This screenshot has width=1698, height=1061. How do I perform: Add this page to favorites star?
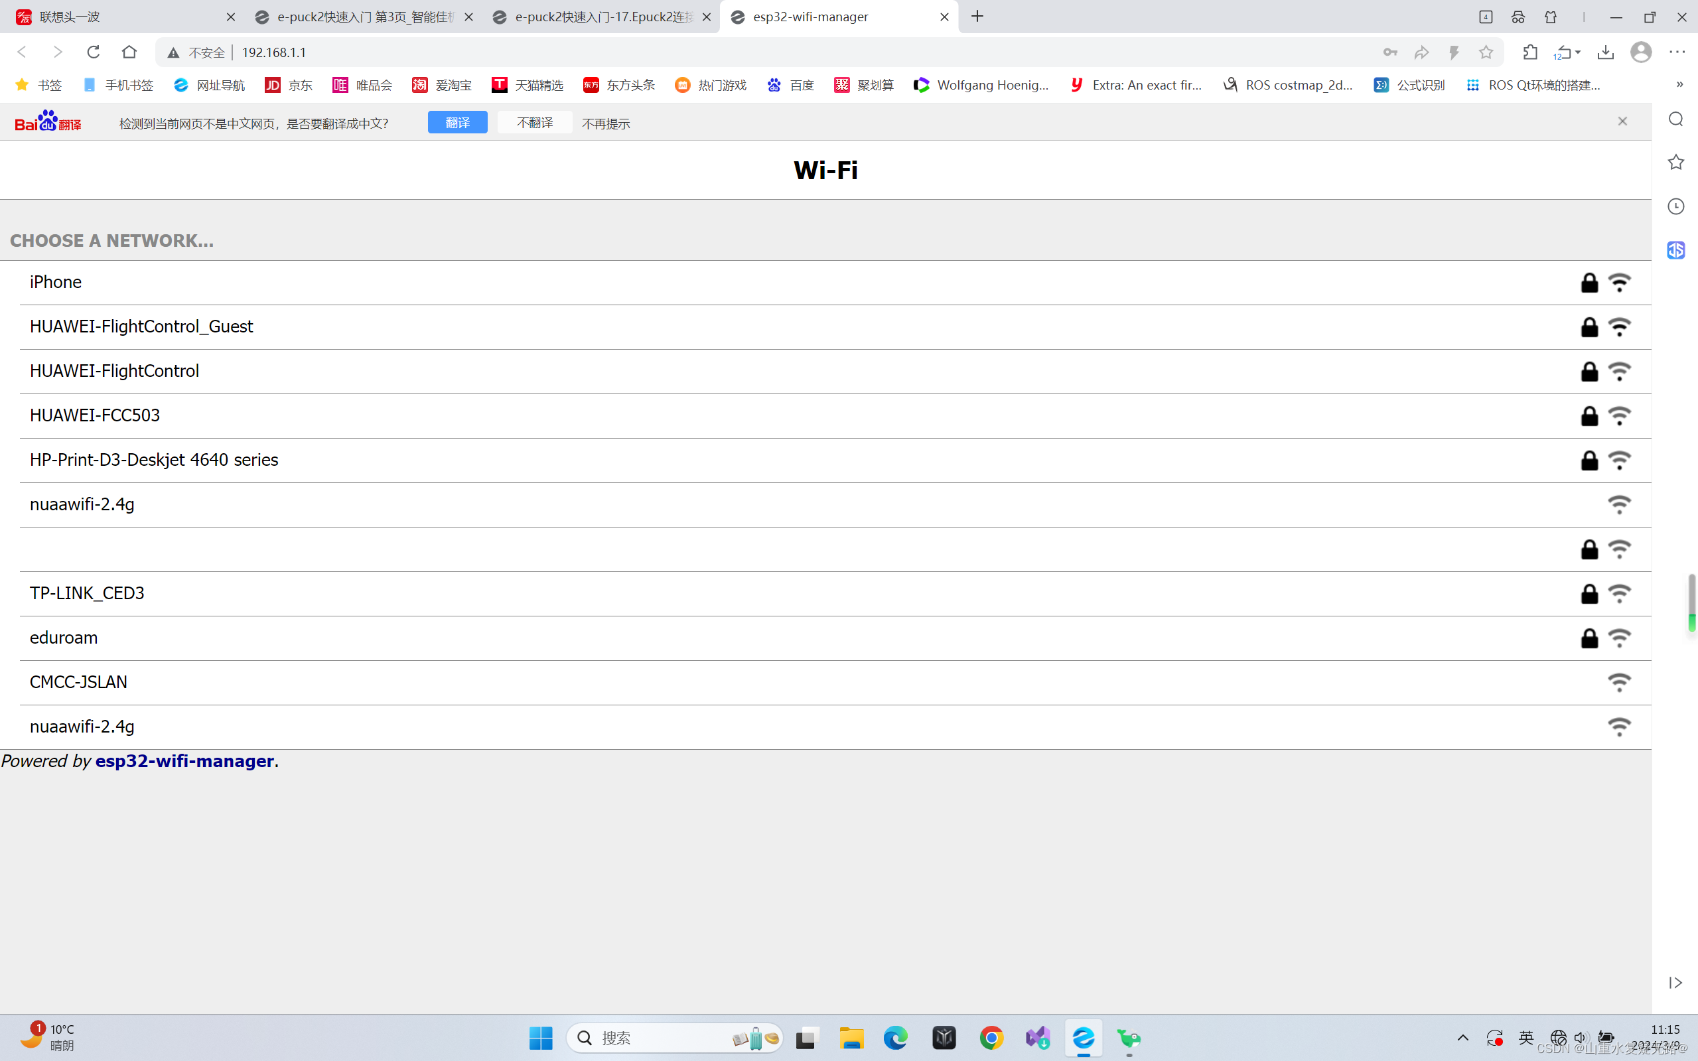pos(1486,52)
